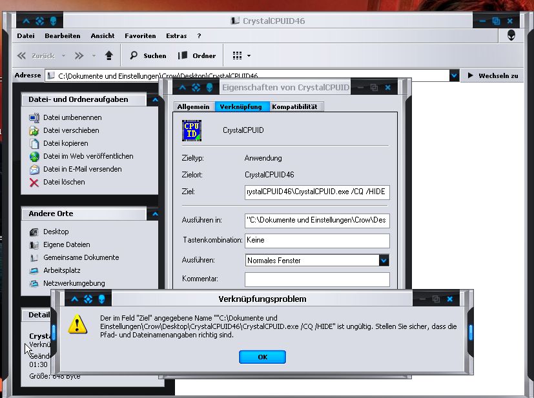Open the Favoriten menu

coord(140,35)
